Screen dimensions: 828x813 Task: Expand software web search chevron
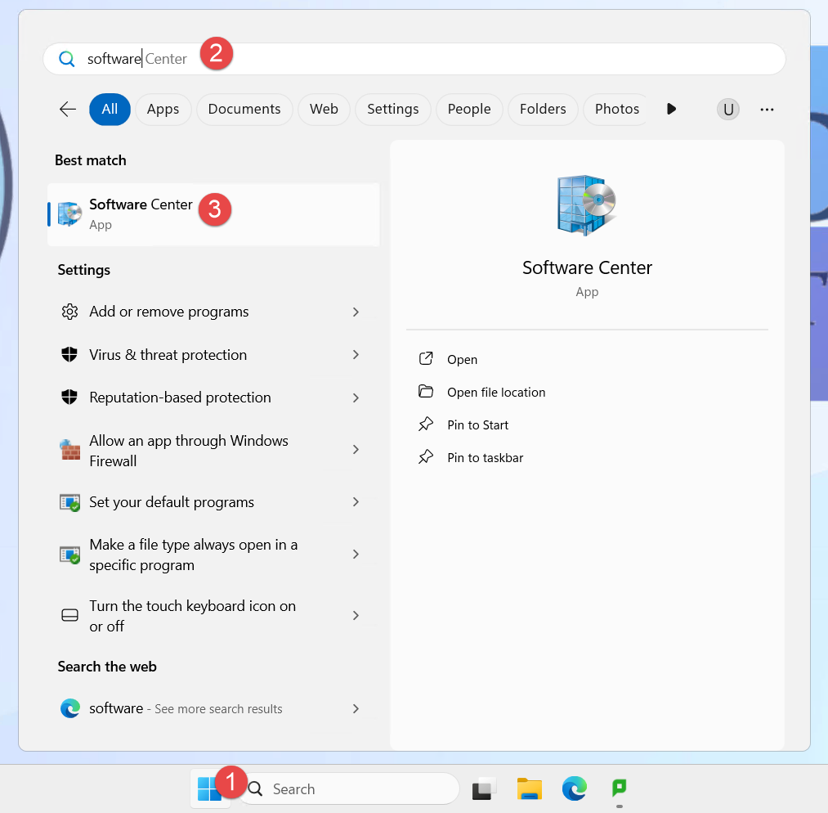(356, 709)
